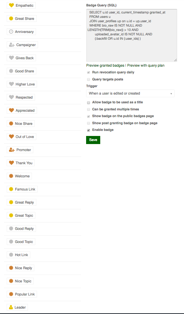184x314 pixels.
Task: Select the Famous Link badge in the list
Action: (22, 189)
